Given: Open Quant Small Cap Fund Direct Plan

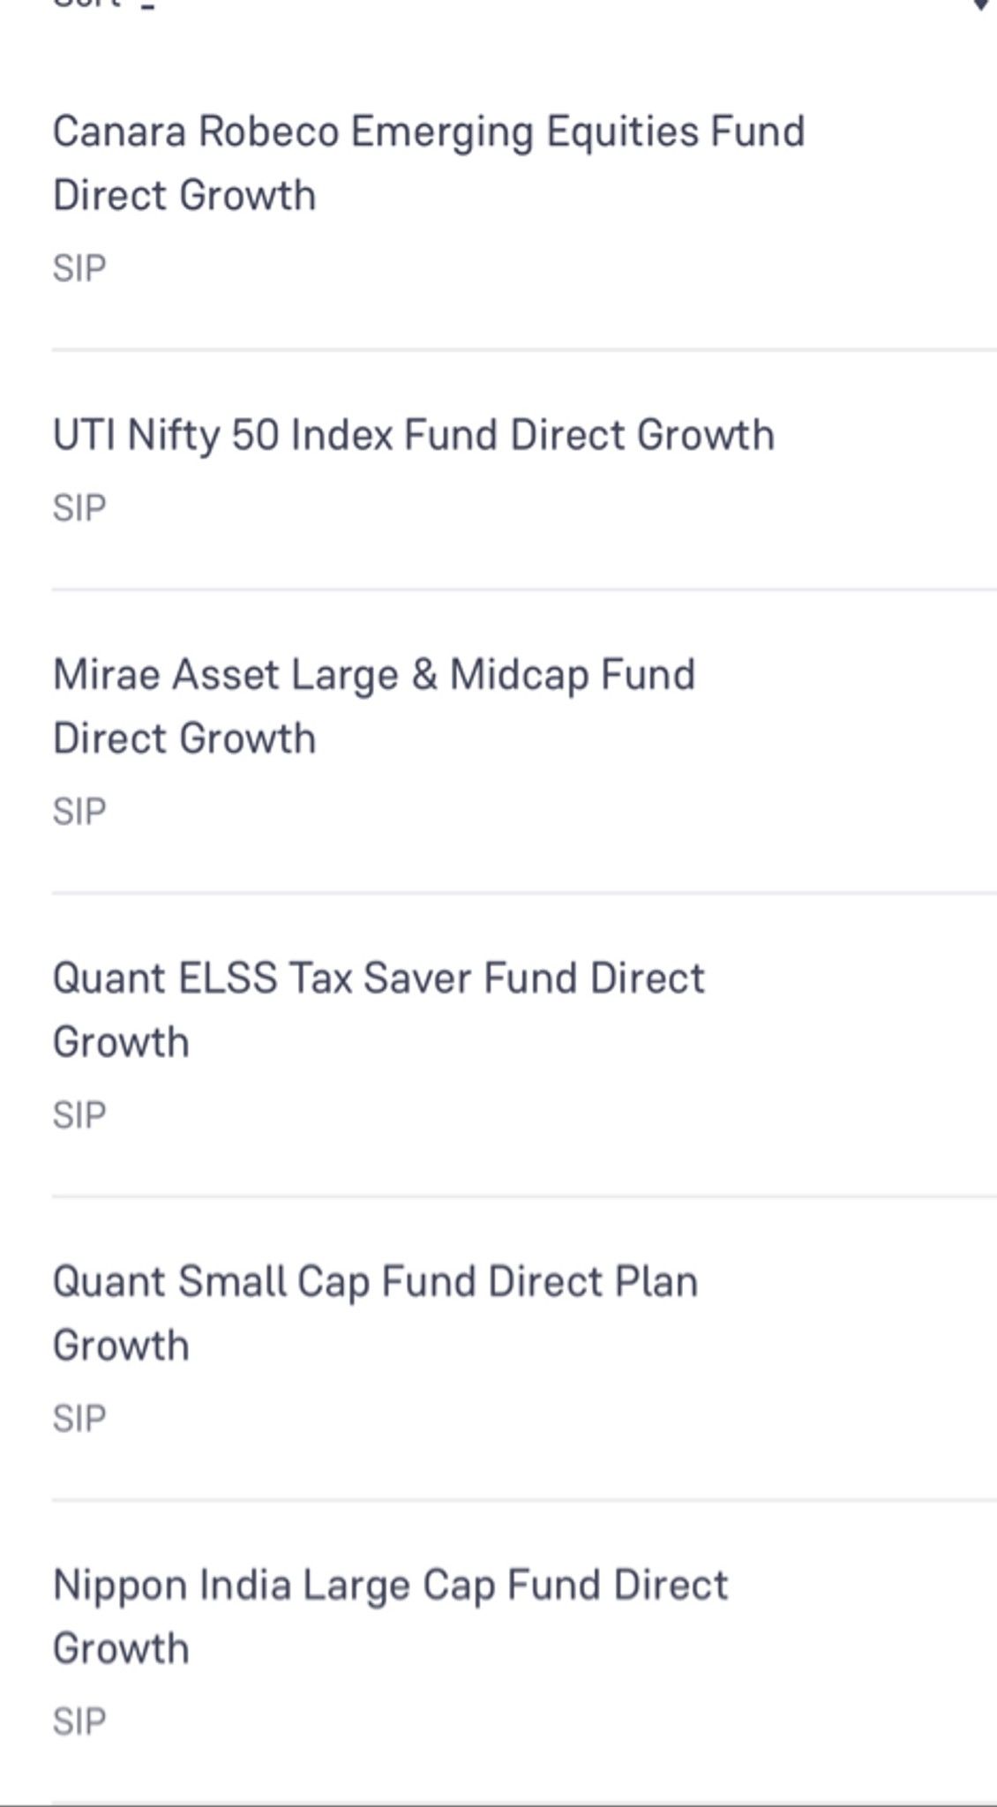Looking at the screenshot, I should pyautogui.click(x=375, y=1282).
